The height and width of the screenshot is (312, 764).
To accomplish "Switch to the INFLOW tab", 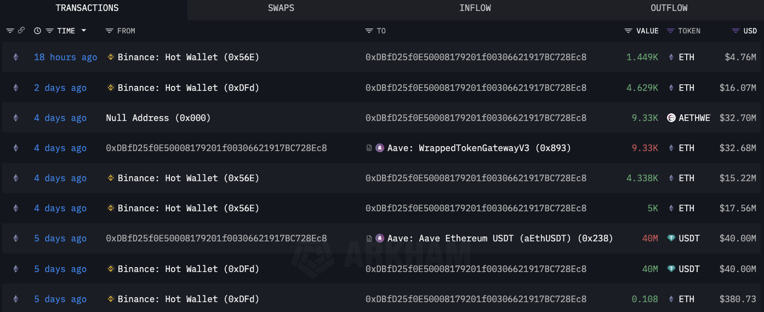I will [475, 8].
